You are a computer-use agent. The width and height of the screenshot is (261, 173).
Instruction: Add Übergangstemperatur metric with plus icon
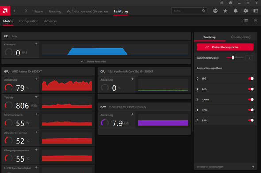(36, 150)
